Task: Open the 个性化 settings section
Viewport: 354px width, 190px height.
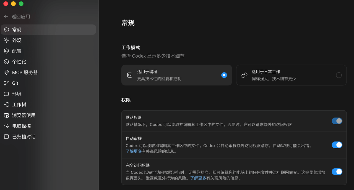Action: point(48,62)
